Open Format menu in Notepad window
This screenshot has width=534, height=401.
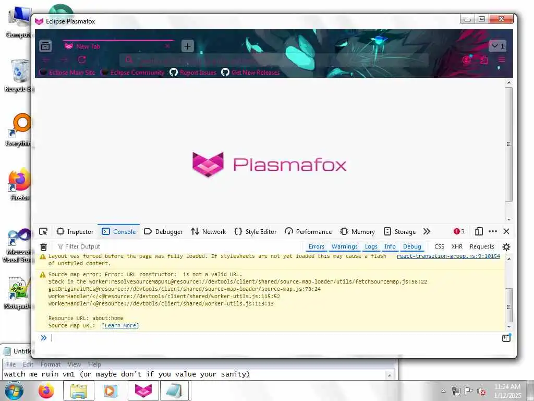[51, 364]
